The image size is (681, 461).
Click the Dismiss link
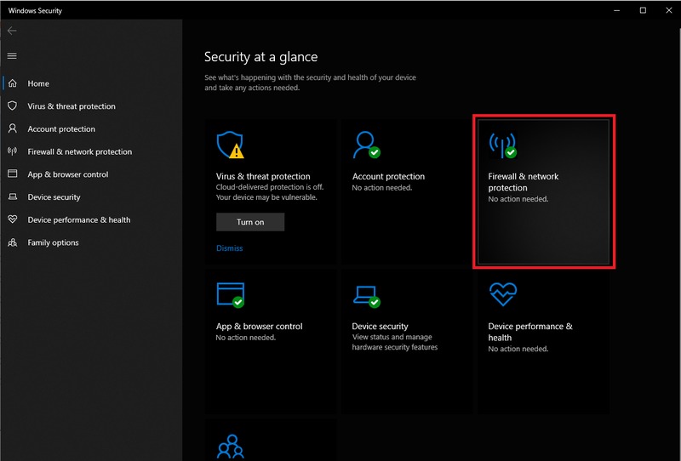pyautogui.click(x=229, y=248)
